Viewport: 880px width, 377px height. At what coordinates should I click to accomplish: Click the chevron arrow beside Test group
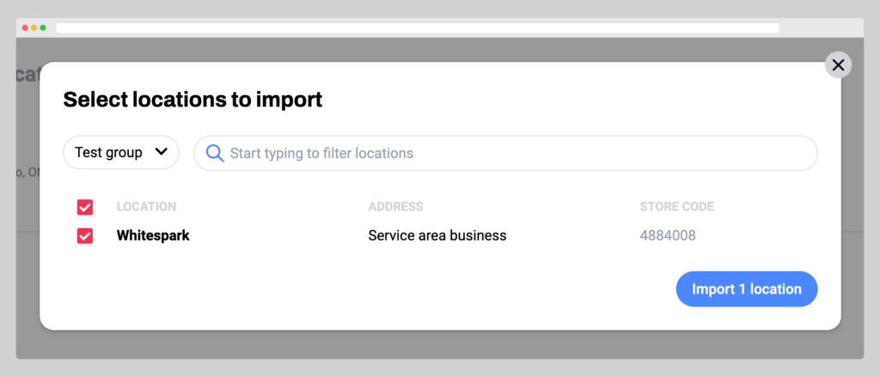click(161, 153)
